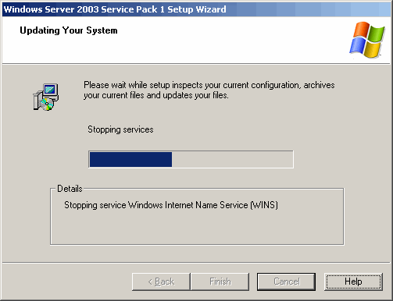Click the monitor in the setup icon
Image resolution: width=393 pixels, height=301 pixels.
(x=51, y=90)
